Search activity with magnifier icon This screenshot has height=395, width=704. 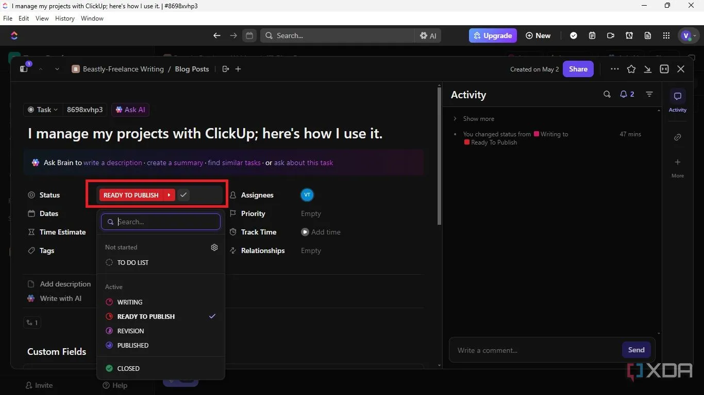607,94
